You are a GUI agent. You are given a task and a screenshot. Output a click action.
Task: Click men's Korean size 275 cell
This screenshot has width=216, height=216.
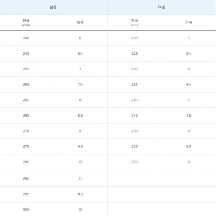coord(26,146)
